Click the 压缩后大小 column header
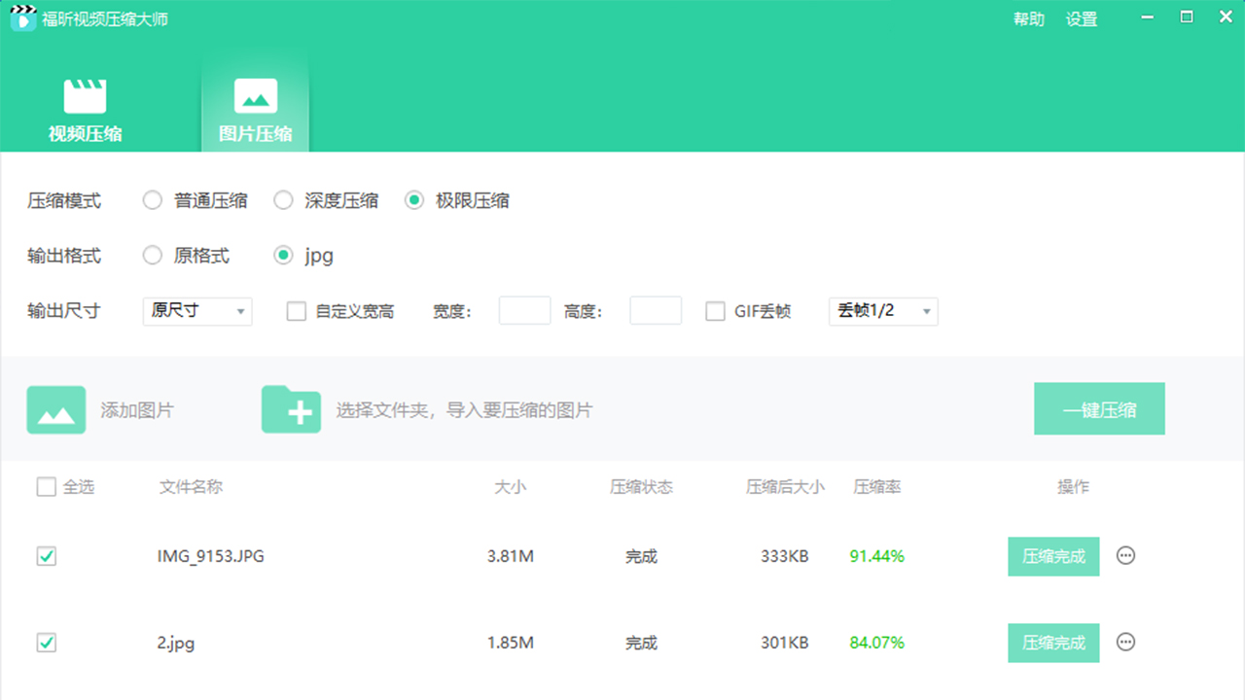 click(785, 487)
